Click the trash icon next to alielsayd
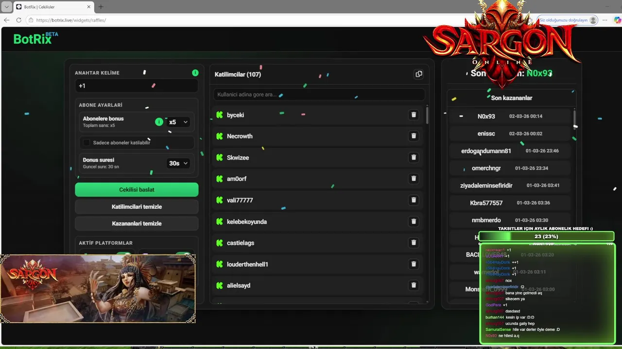This screenshot has width=622, height=349. (x=414, y=286)
